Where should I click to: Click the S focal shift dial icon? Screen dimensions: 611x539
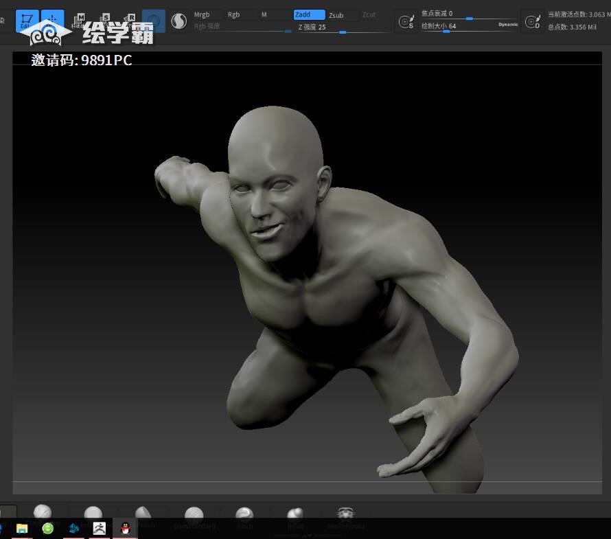click(x=406, y=22)
